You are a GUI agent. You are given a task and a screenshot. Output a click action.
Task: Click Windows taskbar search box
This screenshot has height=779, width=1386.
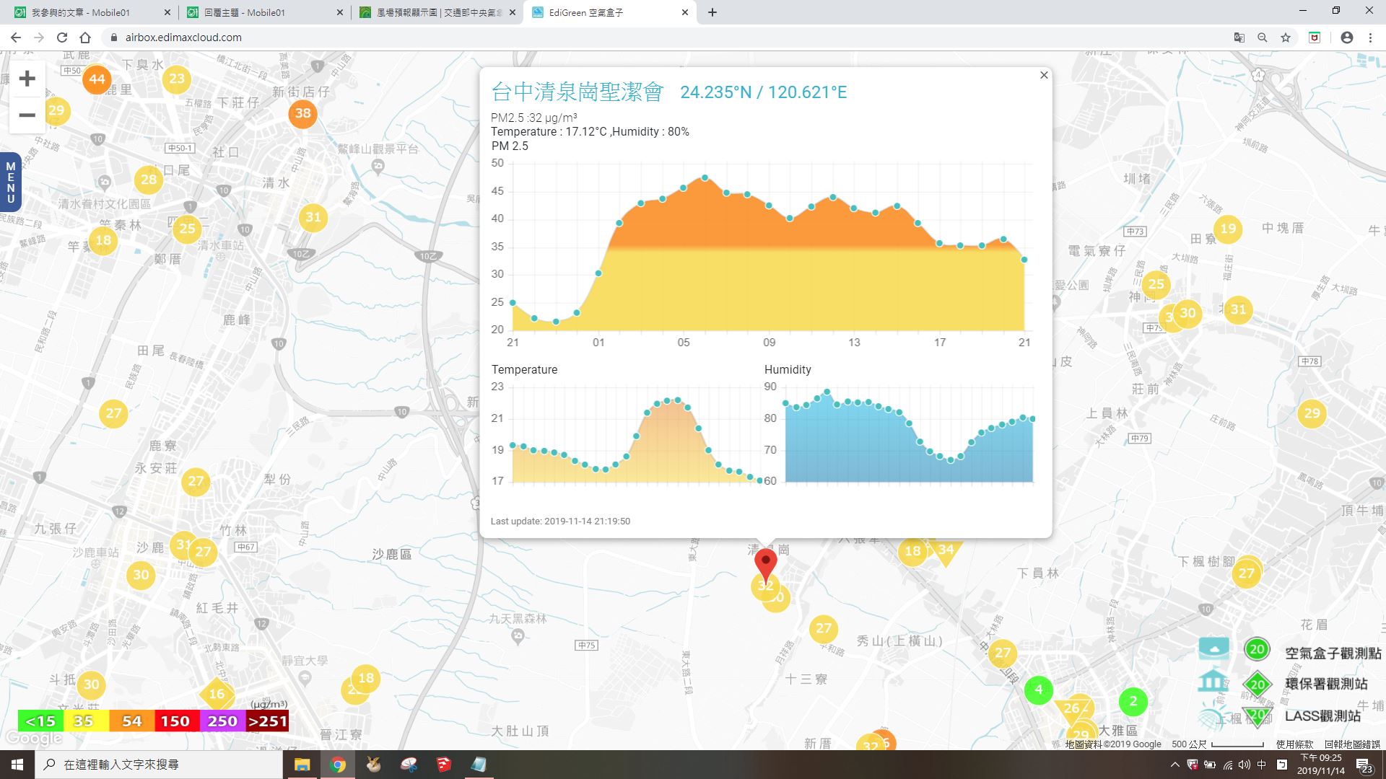click(x=159, y=765)
